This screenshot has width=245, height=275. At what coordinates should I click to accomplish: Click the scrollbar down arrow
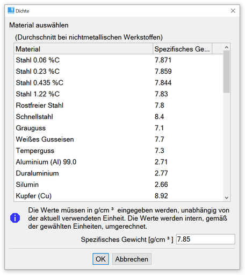(226, 198)
